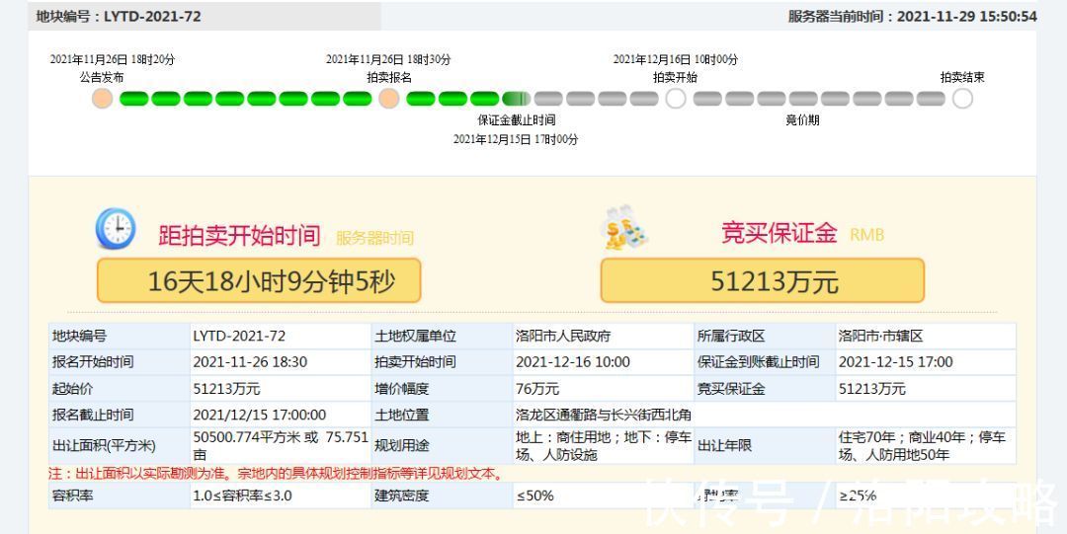Click the 保证金到账截止时间 label cell
The image size is (1067, 534).
point(764,362)
